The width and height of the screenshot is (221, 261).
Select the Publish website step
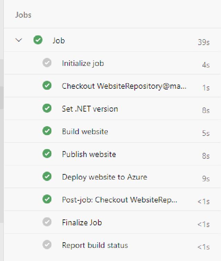point(89,154)
